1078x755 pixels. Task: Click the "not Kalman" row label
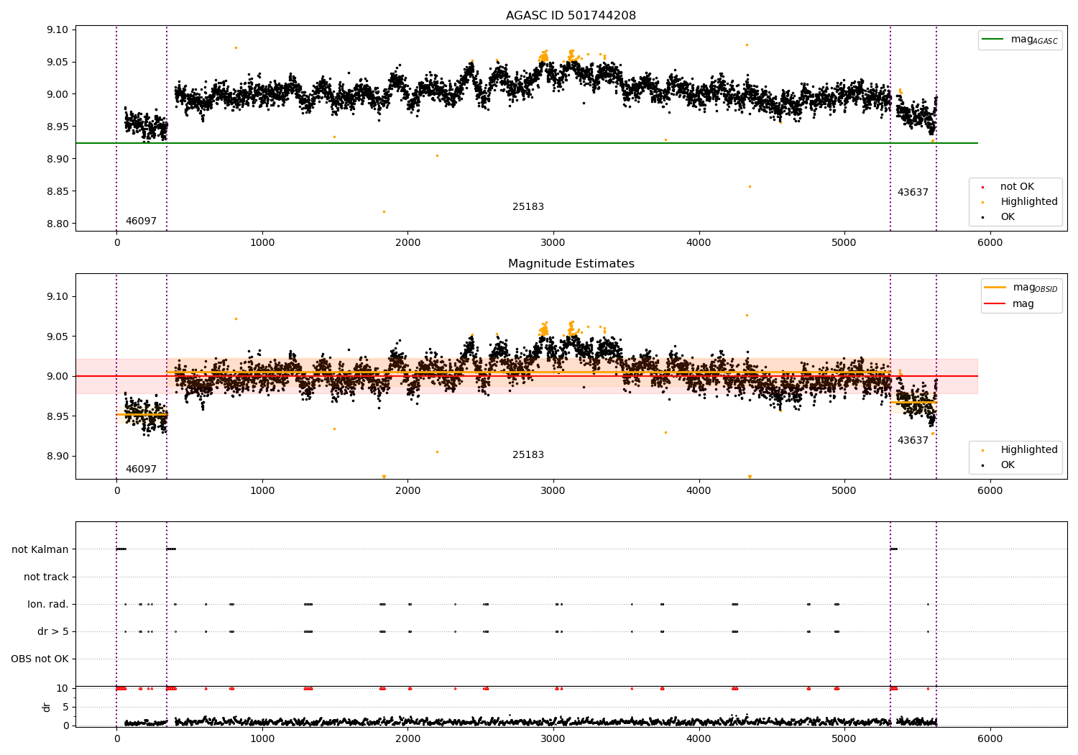coord(40,550)
